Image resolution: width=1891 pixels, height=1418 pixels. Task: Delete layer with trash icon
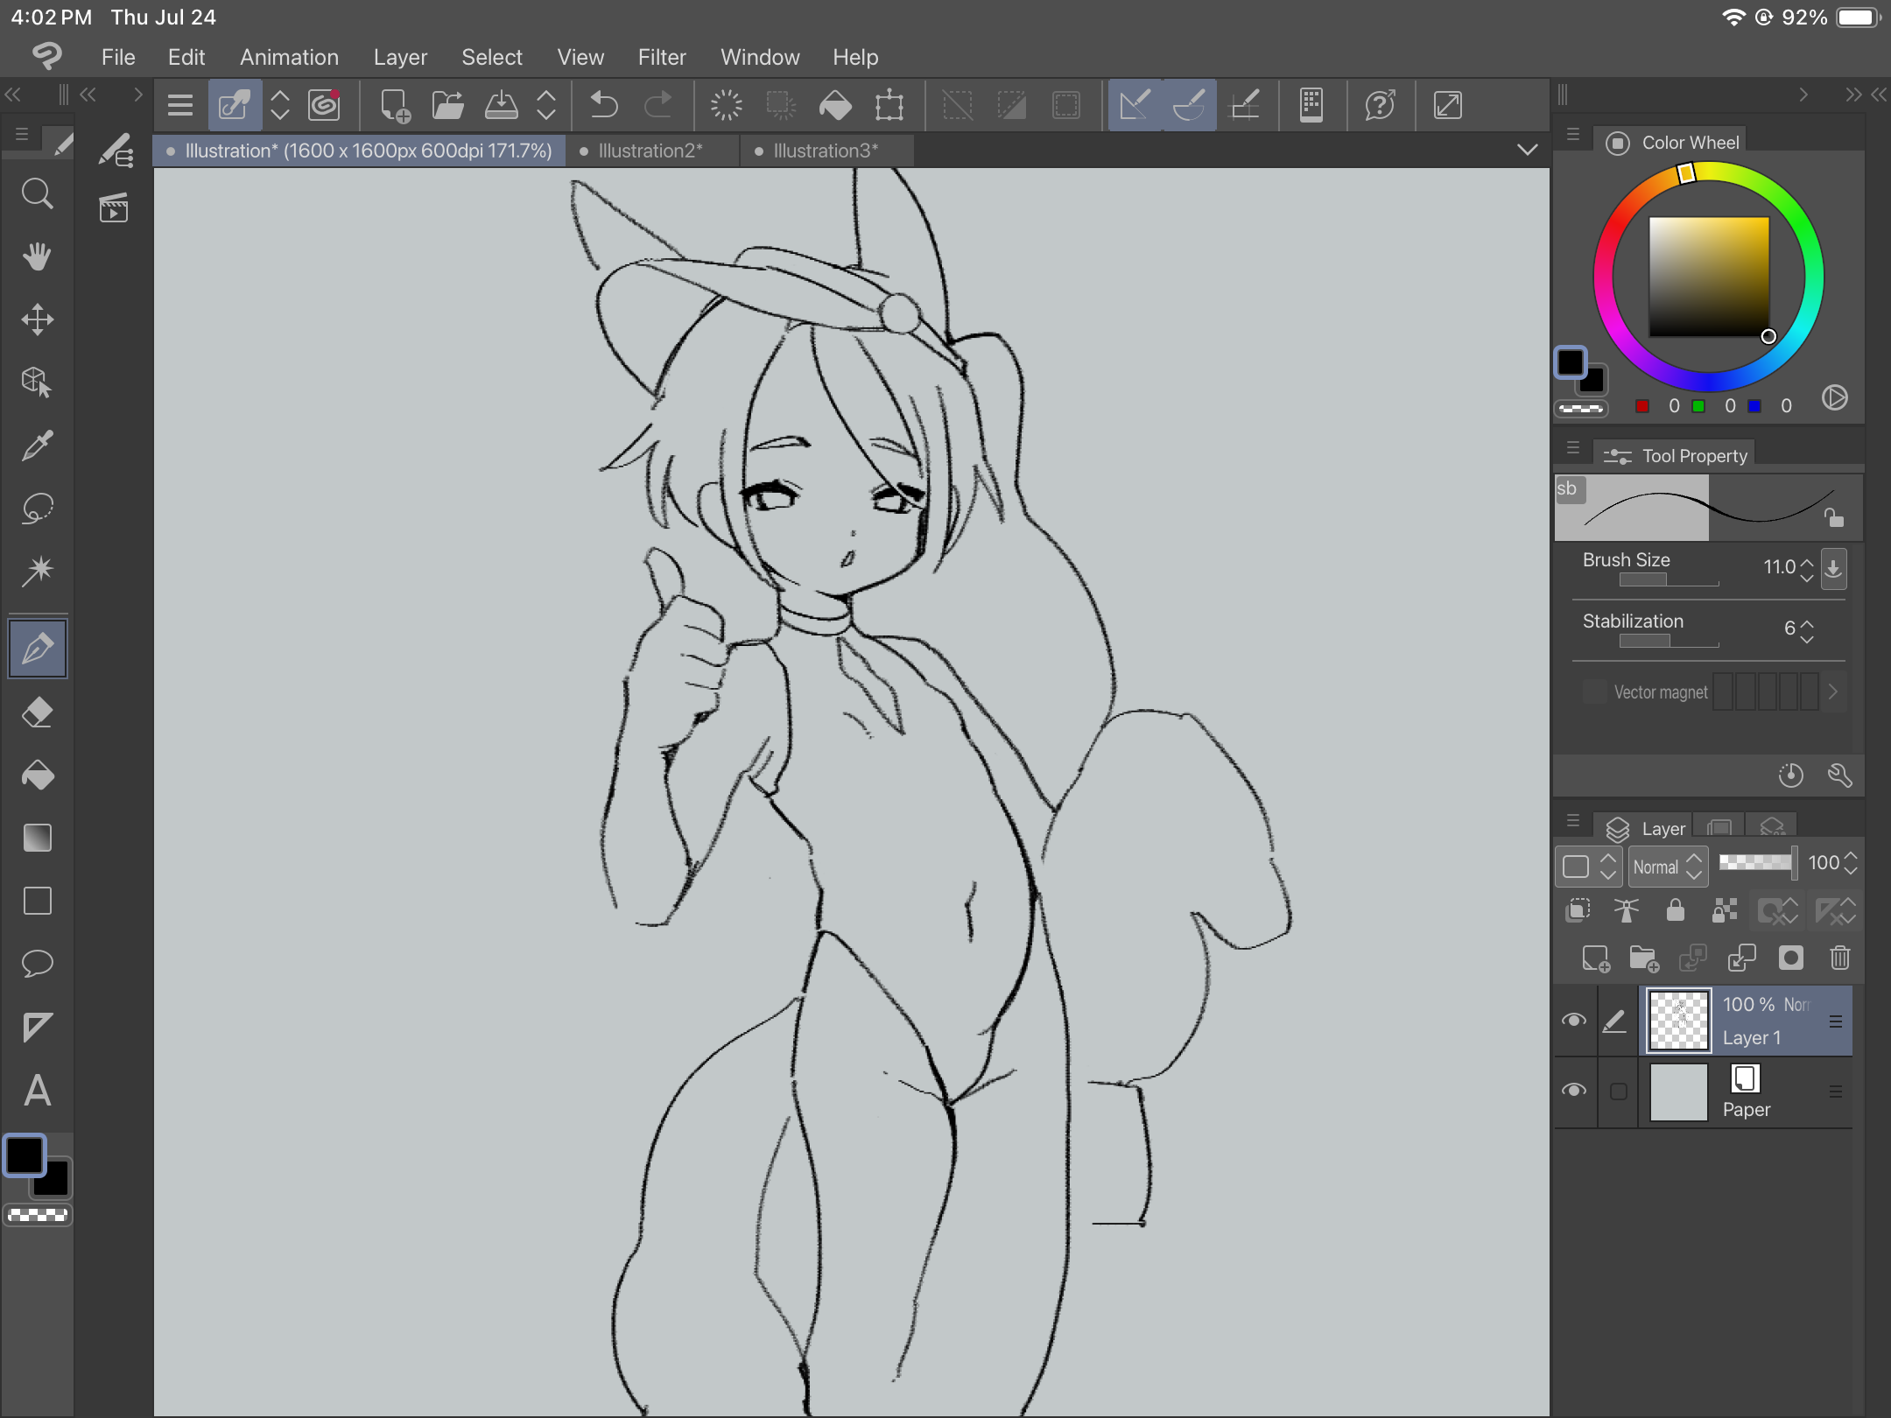coord(1839,958)
